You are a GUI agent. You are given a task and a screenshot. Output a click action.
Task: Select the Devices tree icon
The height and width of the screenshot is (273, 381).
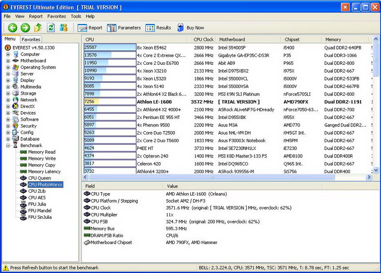point(16,113)
